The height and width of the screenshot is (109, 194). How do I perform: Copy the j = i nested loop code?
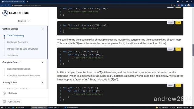coord(170,85)
